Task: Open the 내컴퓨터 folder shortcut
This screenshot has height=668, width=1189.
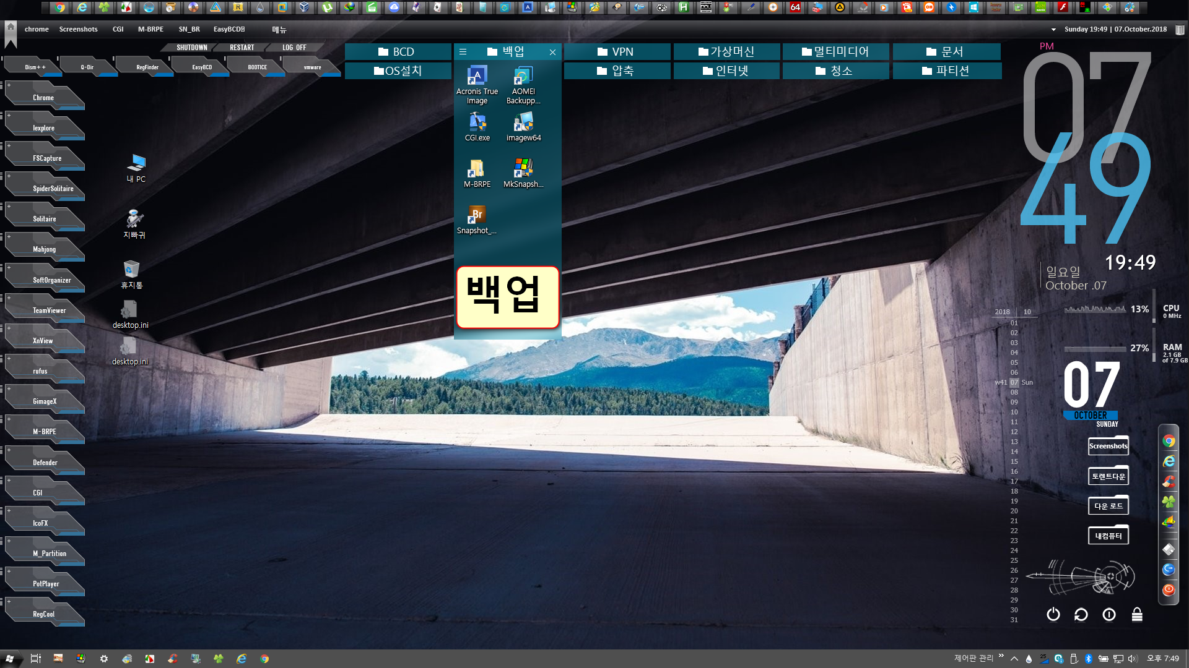Action: click(1108, 536)
